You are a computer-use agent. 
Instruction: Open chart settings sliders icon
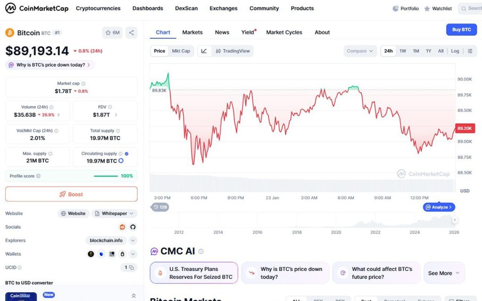[x=470, y=51]
